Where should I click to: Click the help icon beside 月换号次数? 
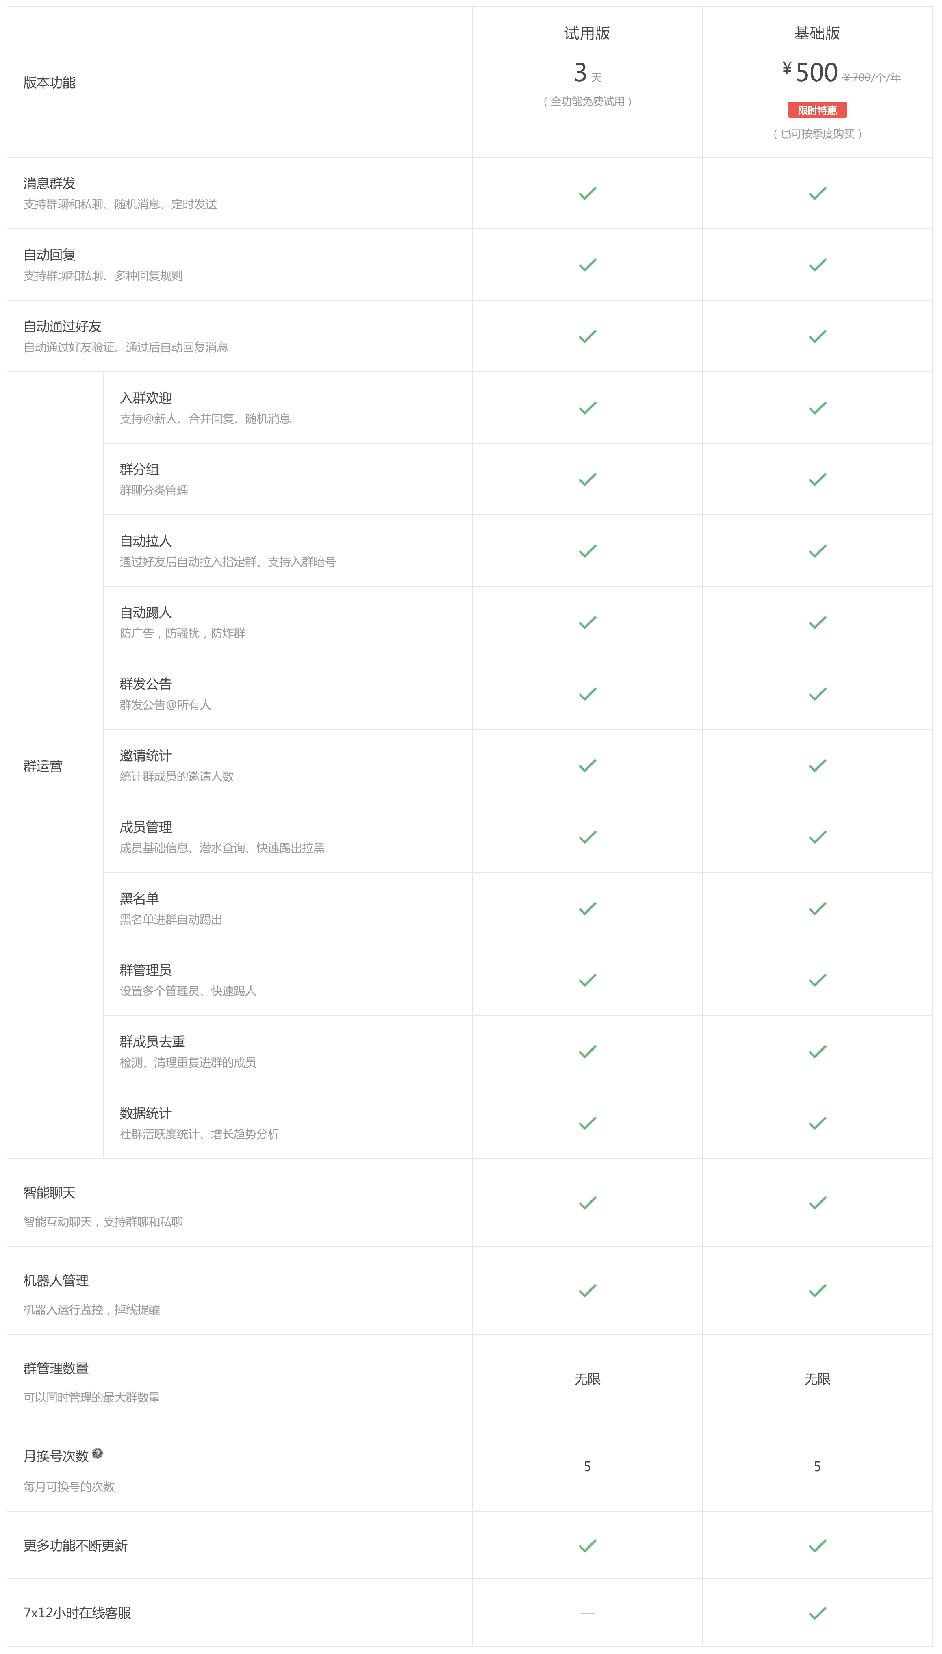[98, 1454]
